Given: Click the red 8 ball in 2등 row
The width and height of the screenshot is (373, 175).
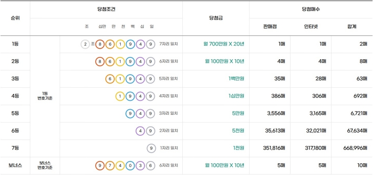Looking at the screenshot, I should [100, 62].
